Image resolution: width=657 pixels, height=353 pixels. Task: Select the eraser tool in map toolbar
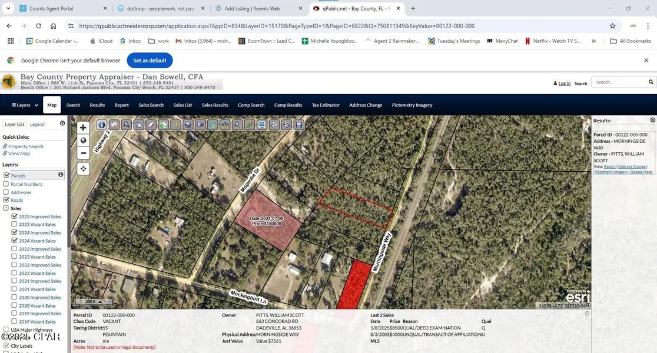(151, 125)
